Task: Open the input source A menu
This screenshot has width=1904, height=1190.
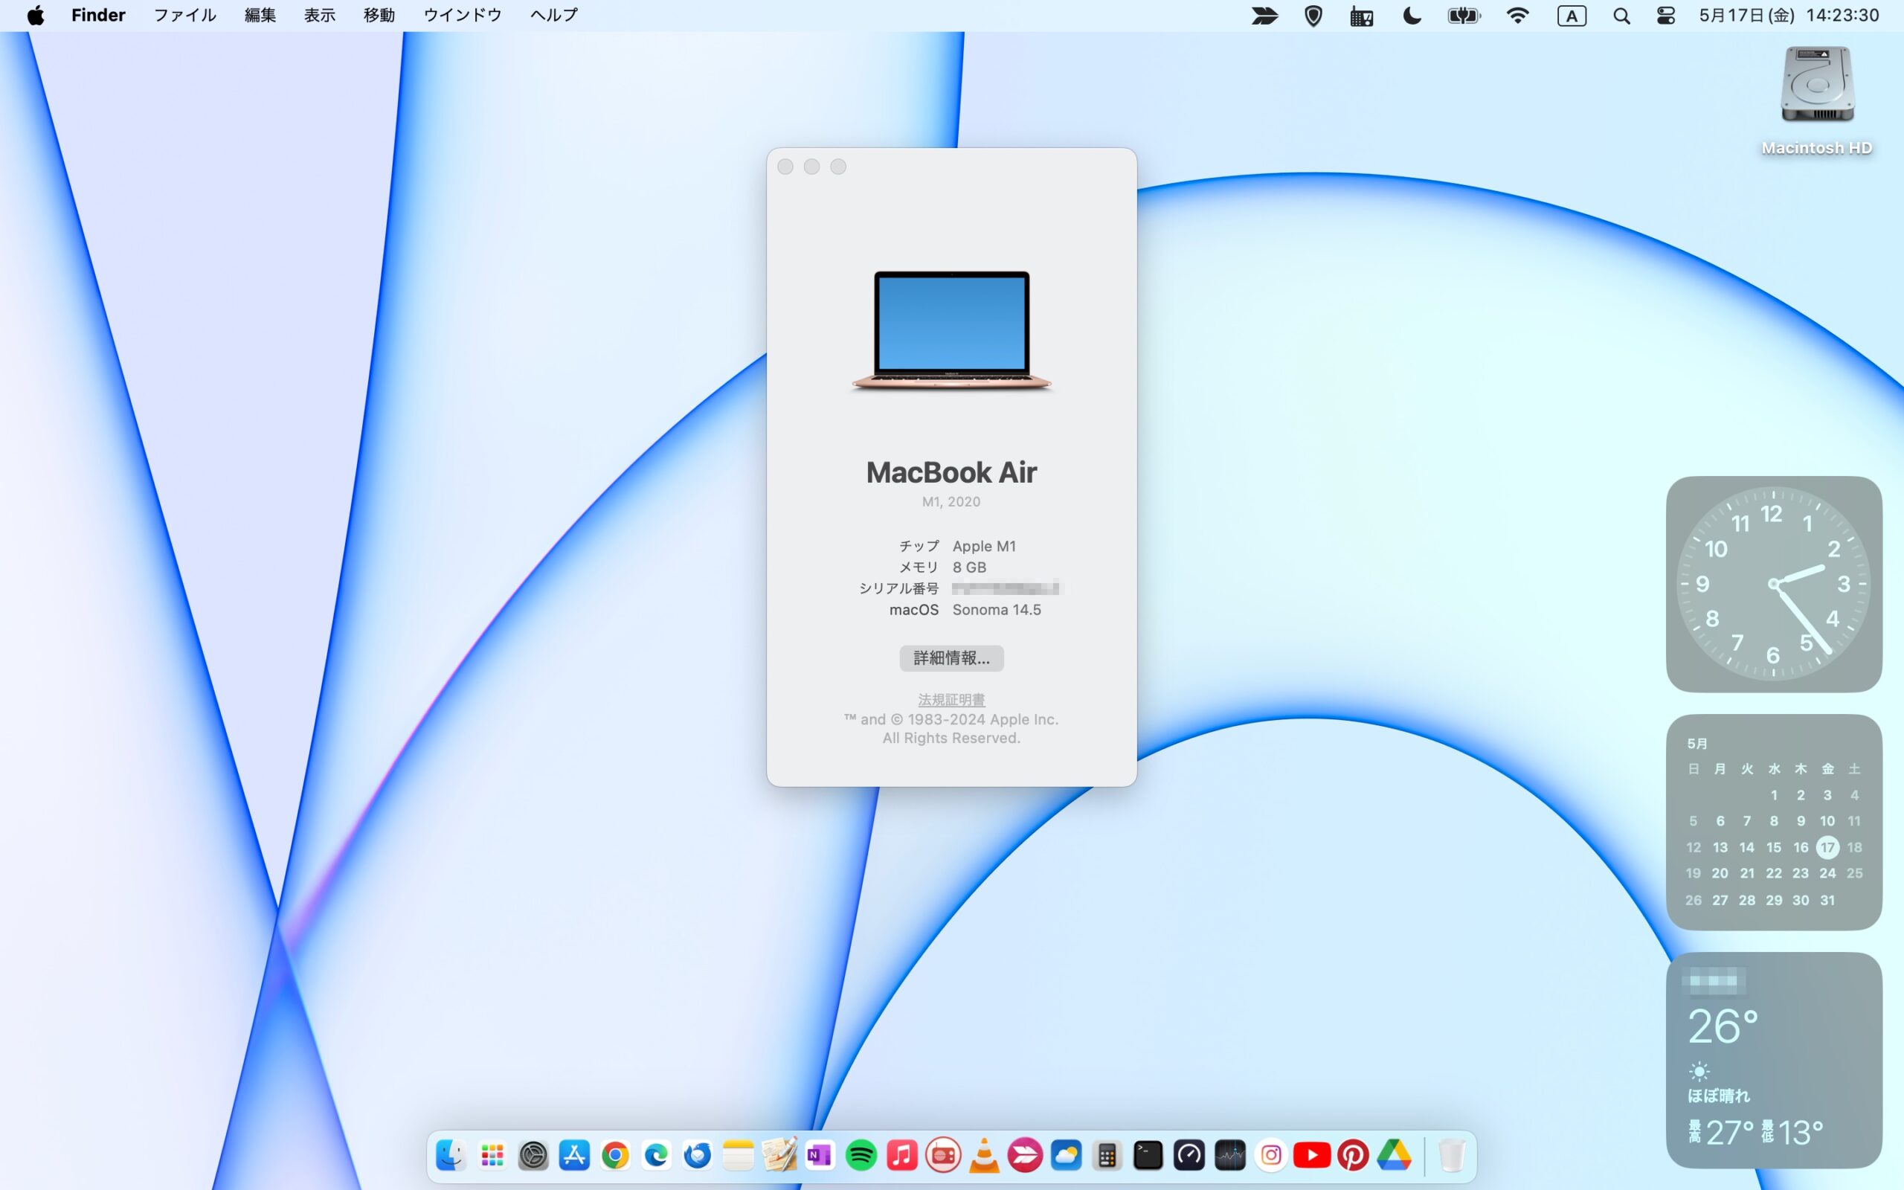Action: (1572, 16)
